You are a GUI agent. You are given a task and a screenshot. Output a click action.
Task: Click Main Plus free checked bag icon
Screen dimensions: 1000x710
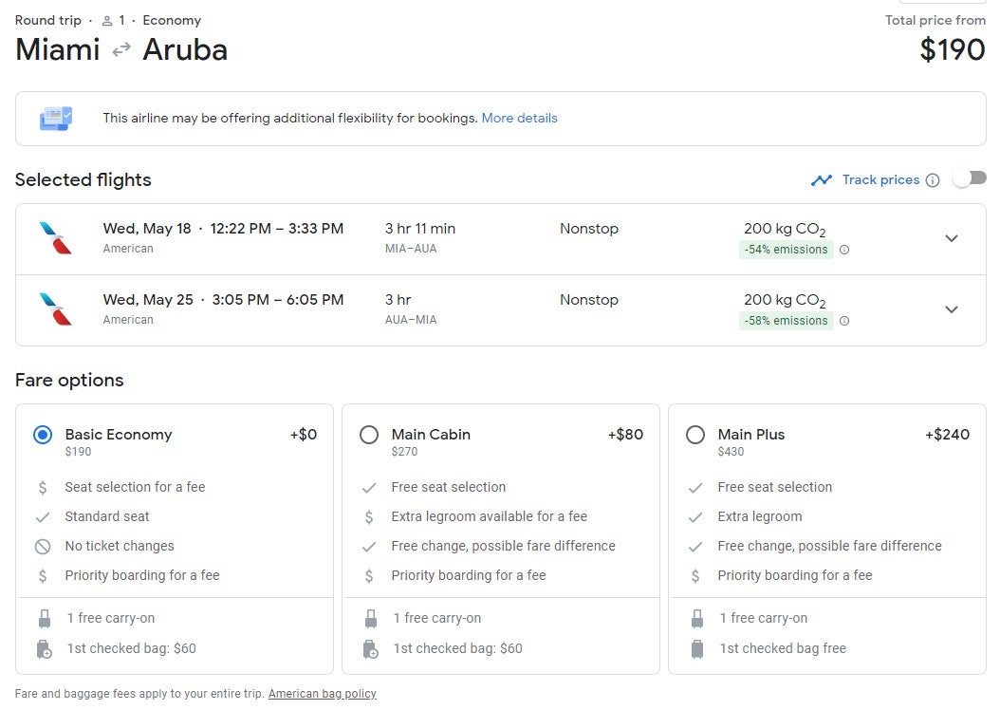(x=697, y=649)
